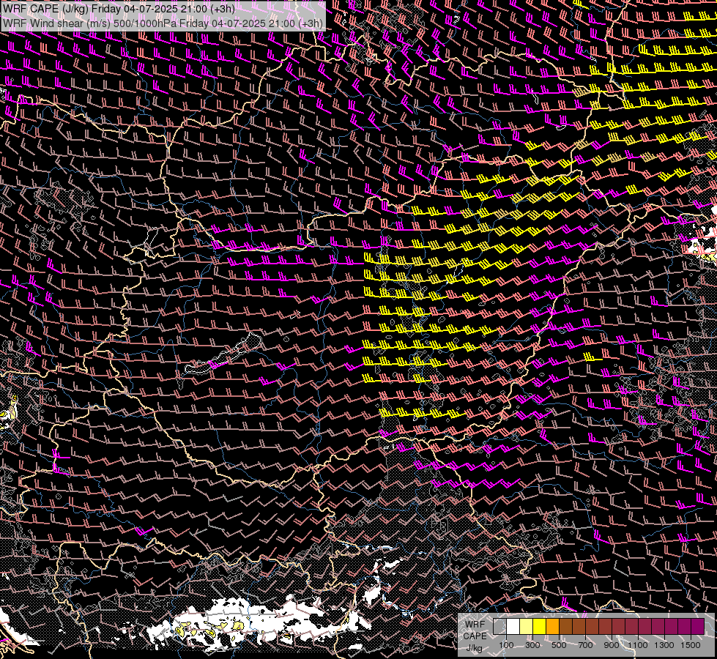
Task: Click the WRF Wind shear title line
Action: 163,23
